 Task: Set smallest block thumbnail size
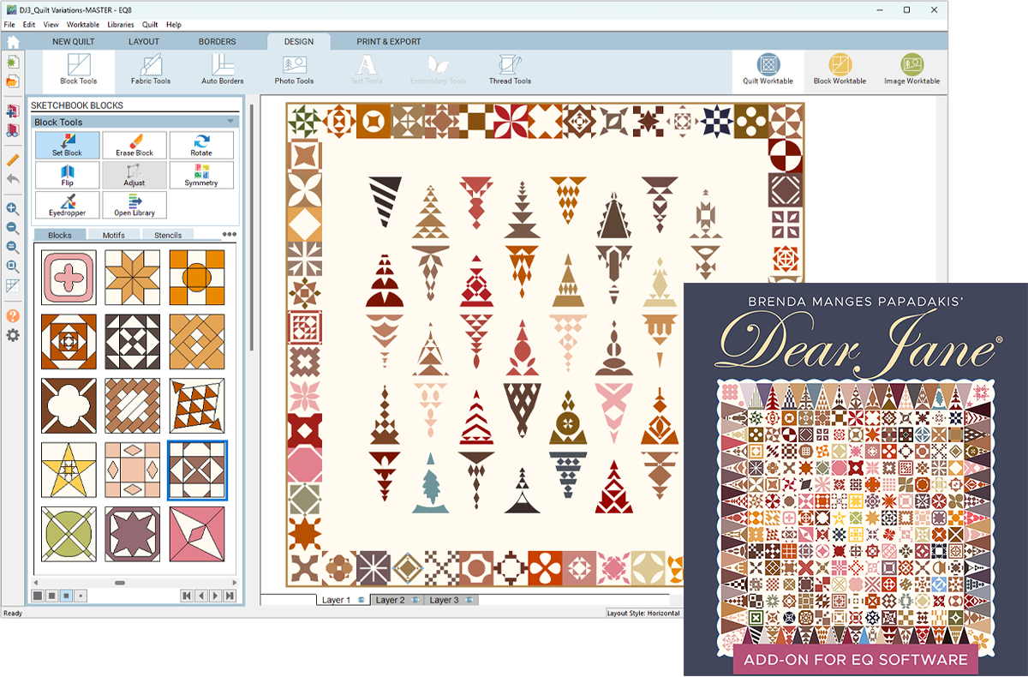click(x=81, y=595)
